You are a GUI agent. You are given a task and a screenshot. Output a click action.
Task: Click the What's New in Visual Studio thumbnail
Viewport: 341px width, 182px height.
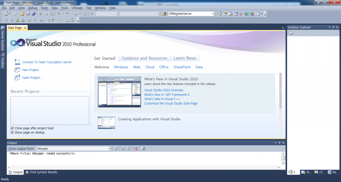(119, 92)
